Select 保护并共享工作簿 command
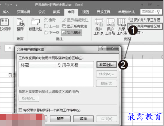The width and height of the screenshot is (164, 126). [x=144, y=20]
